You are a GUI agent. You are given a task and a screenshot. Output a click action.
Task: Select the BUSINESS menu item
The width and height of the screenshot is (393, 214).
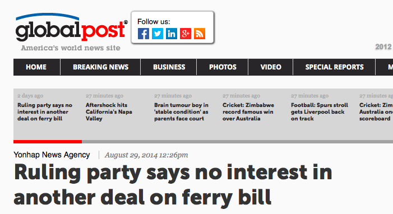click(169, 67)
